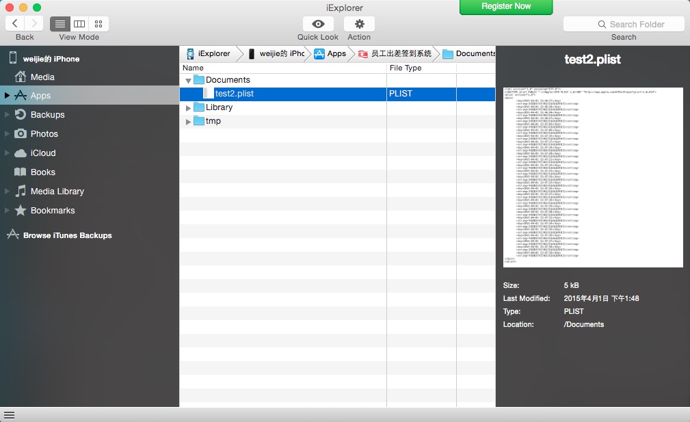This screenshot has width=690, height=422.
Task: Open Media Library in the sidebar
Action: (57, 191)
